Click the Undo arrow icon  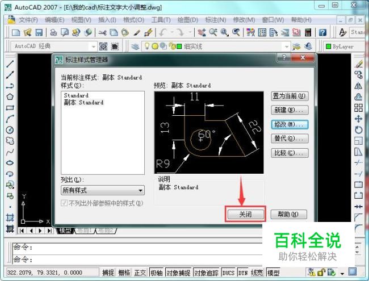tap(163, 32)
